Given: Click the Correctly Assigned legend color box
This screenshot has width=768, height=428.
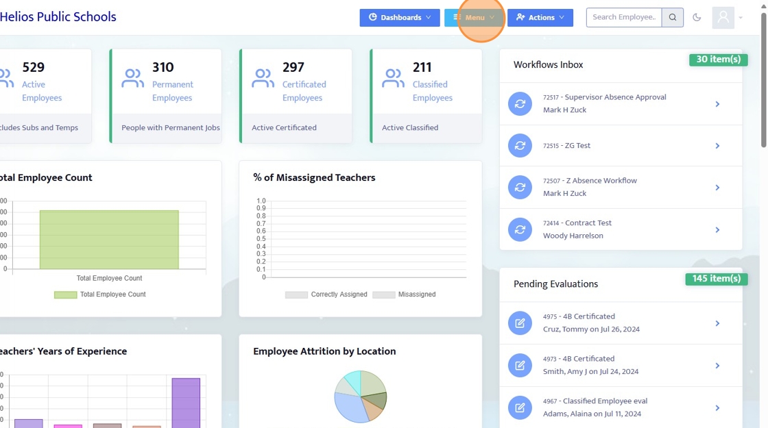Looking at the screenshot, I should click(296, 294).
